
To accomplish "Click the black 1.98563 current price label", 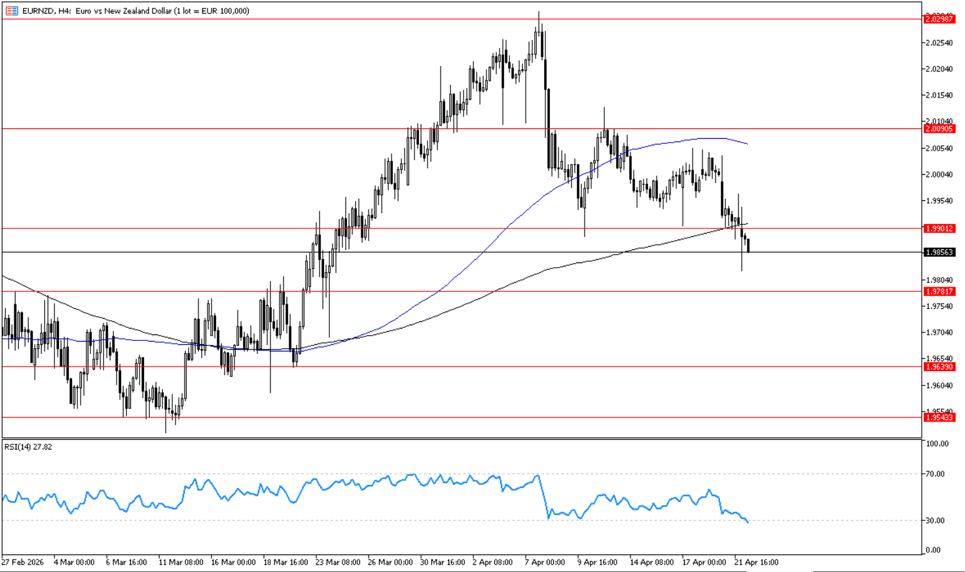I will (939, 252).
